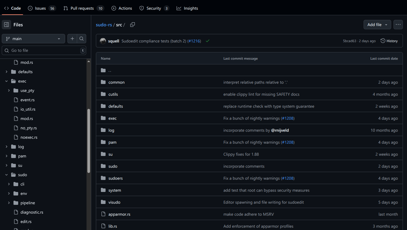
Task: Click the folder icon of the visudo row
Action: 103,202
